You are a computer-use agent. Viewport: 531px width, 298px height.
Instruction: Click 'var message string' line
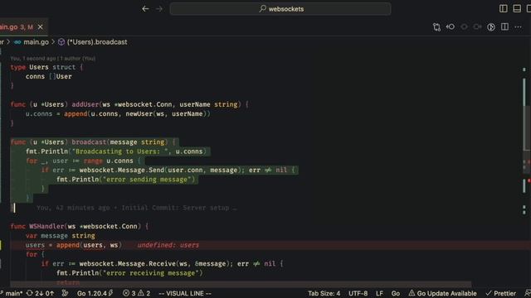pyautogui.click(x=61, y=235)
